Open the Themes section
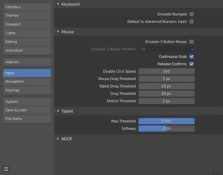The image size is (223, 175). click(27, 15)
